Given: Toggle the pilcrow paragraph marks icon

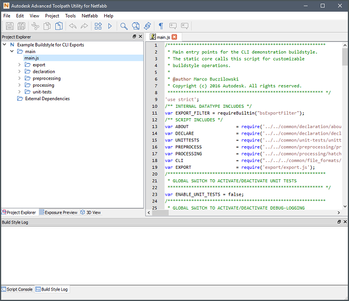Looking at the screenshot, I should click(161, 26).
